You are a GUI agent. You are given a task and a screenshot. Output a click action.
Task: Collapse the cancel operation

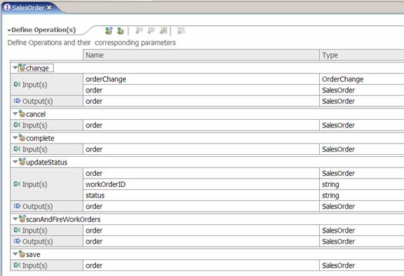[15, 113]
